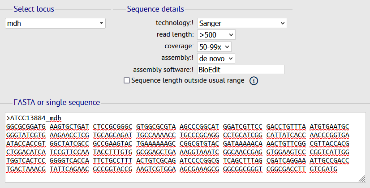
Task: Expand the read length dropdown showing >500
Action: click(216, 34)
